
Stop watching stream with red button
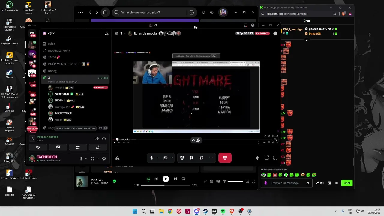pyautogui.click(x=225, y=158)
